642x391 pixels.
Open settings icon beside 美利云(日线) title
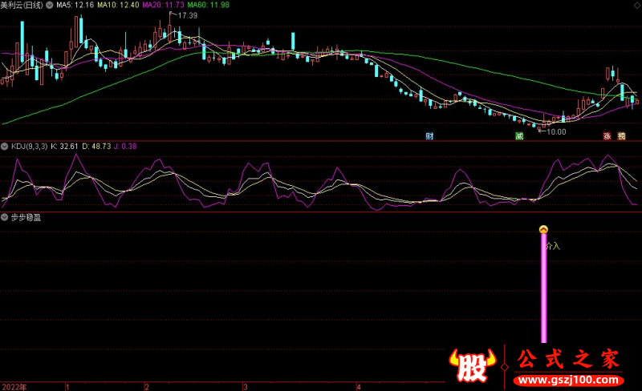coord(50,5)
